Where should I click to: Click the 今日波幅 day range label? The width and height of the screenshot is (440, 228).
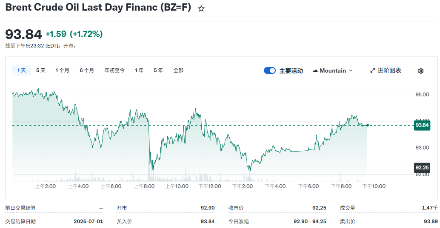[239, 221]
